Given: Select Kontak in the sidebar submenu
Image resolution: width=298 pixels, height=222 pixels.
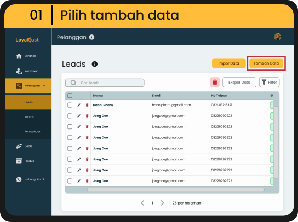Looking at the screenshot, I should pos(29,117).
